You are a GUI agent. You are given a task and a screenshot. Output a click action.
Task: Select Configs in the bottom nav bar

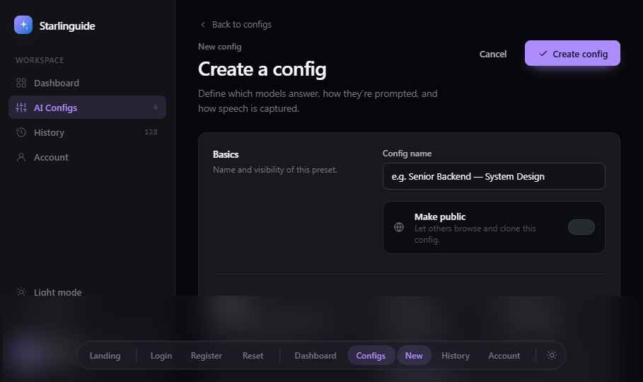[371, 356]
